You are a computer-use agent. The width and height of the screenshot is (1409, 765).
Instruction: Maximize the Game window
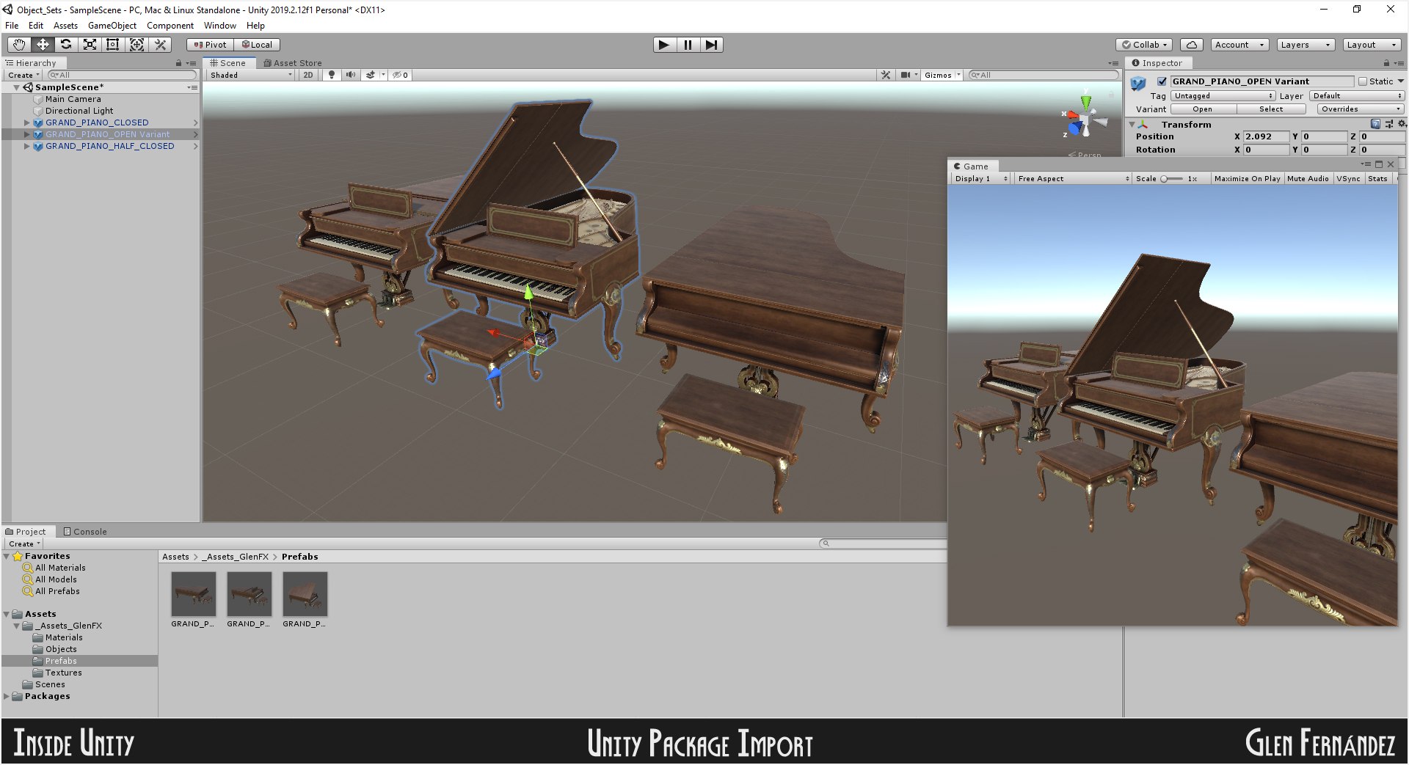click(1378, 164)
